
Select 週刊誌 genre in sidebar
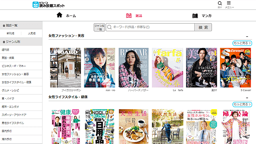(21, 50)
